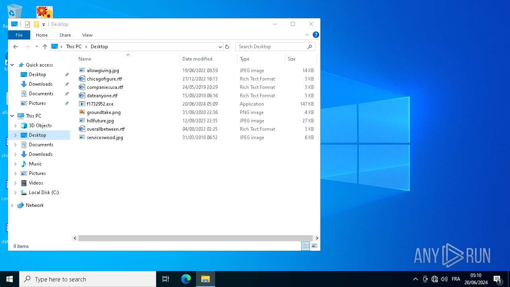Collapse the This PC tree node
The width and height of the screenshot is (510, 287).
click(x=12, y=116)
